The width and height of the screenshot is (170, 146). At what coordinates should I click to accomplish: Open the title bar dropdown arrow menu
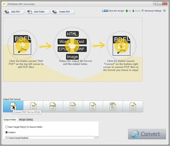pos(155,3)
